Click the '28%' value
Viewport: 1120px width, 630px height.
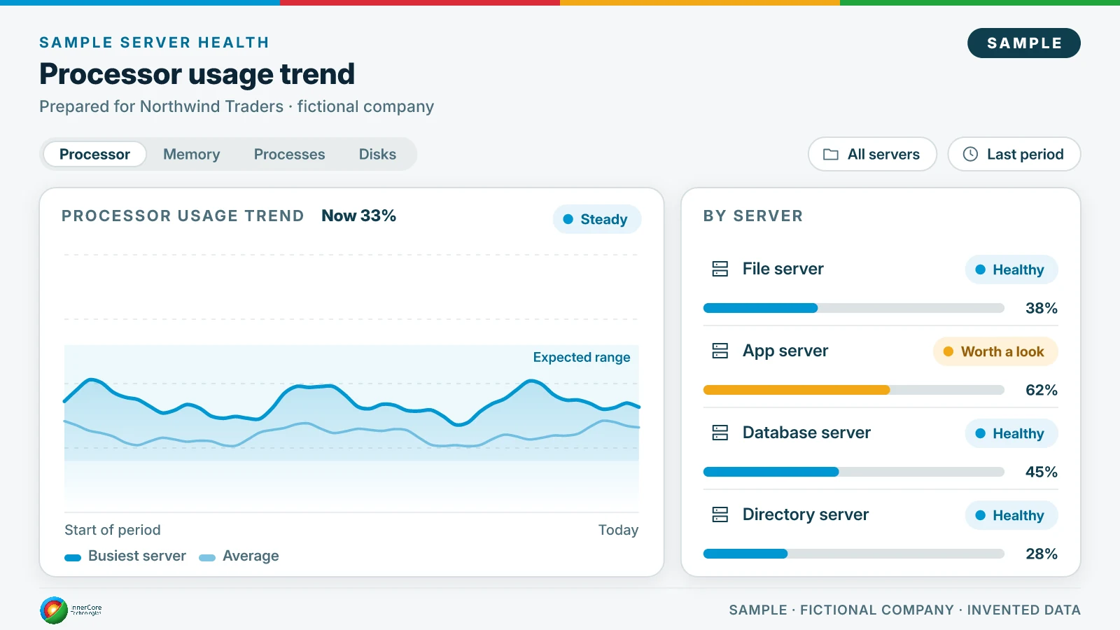pyautogui.click(x=1042, y=554)
